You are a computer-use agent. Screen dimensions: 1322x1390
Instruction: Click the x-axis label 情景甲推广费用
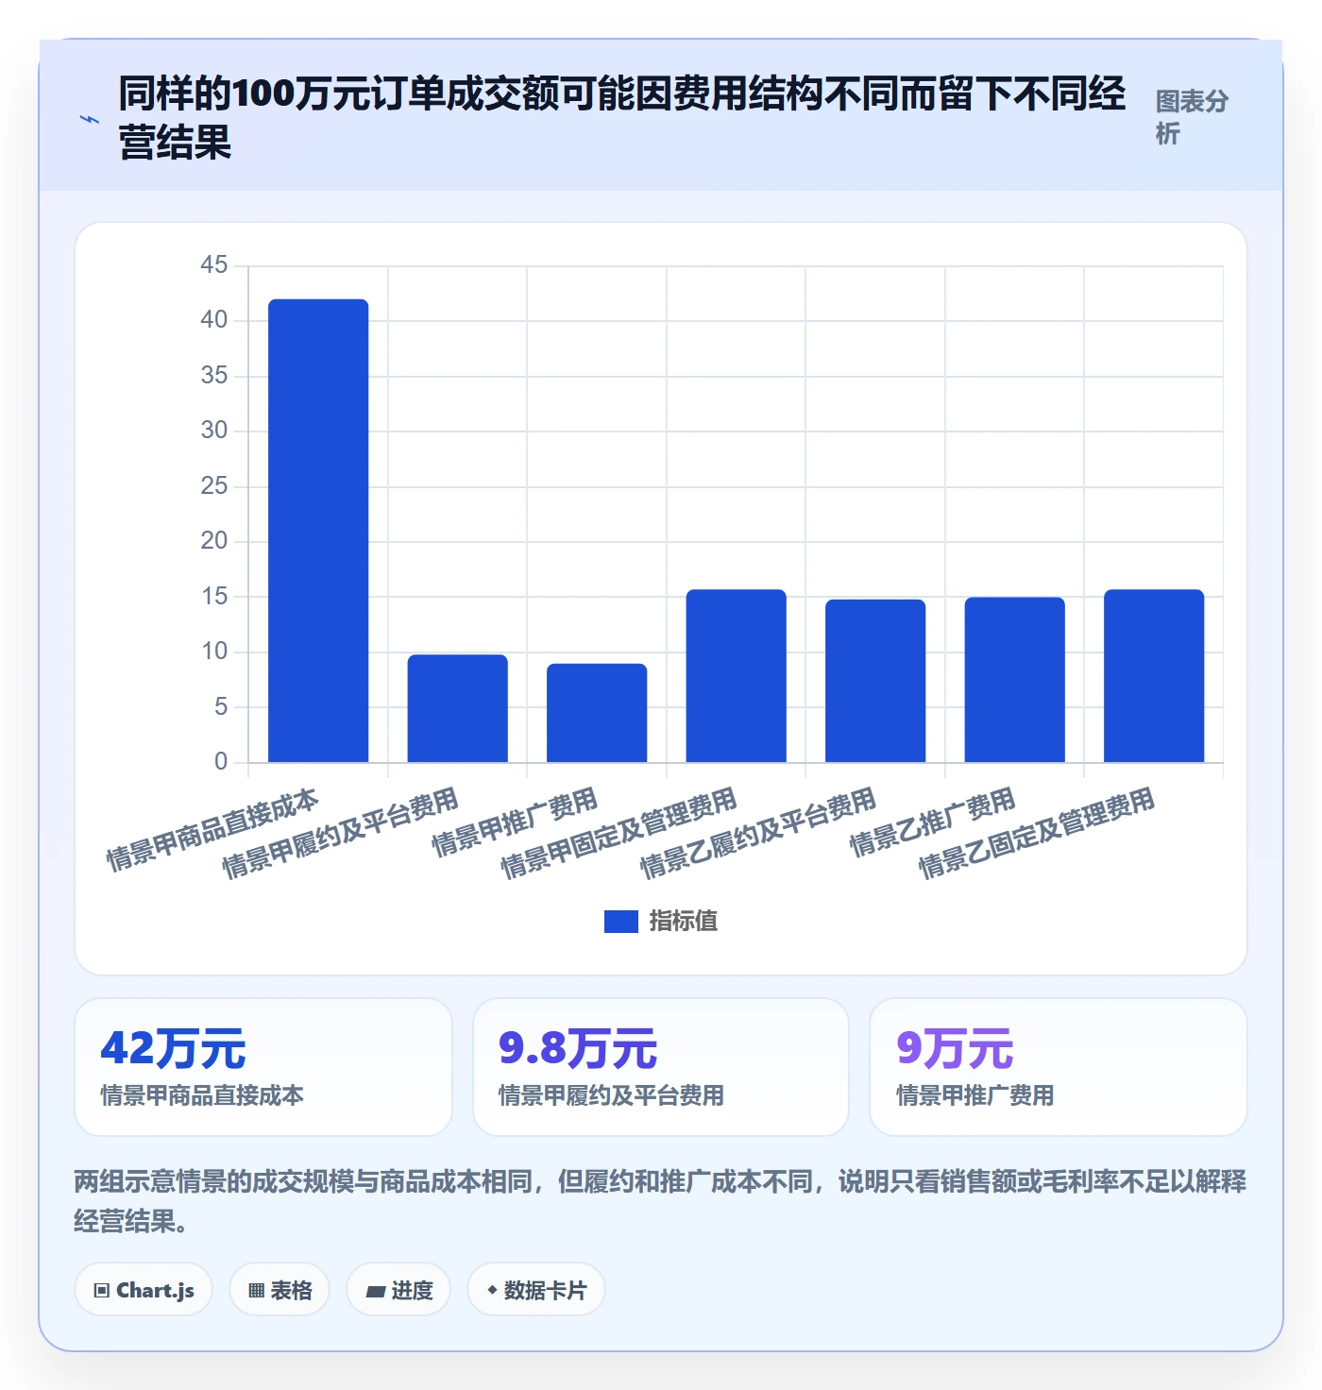tap(515, 822)
